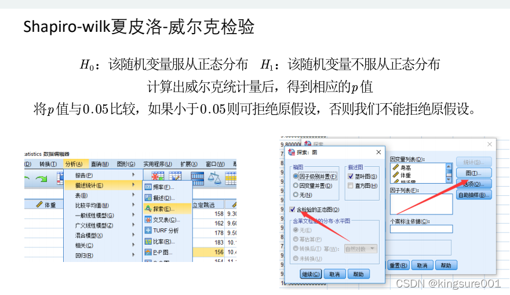Open 比率(R)... ratio entry
Image resolution: width=510 pixels, height=295 pixels.
[167, 242]
